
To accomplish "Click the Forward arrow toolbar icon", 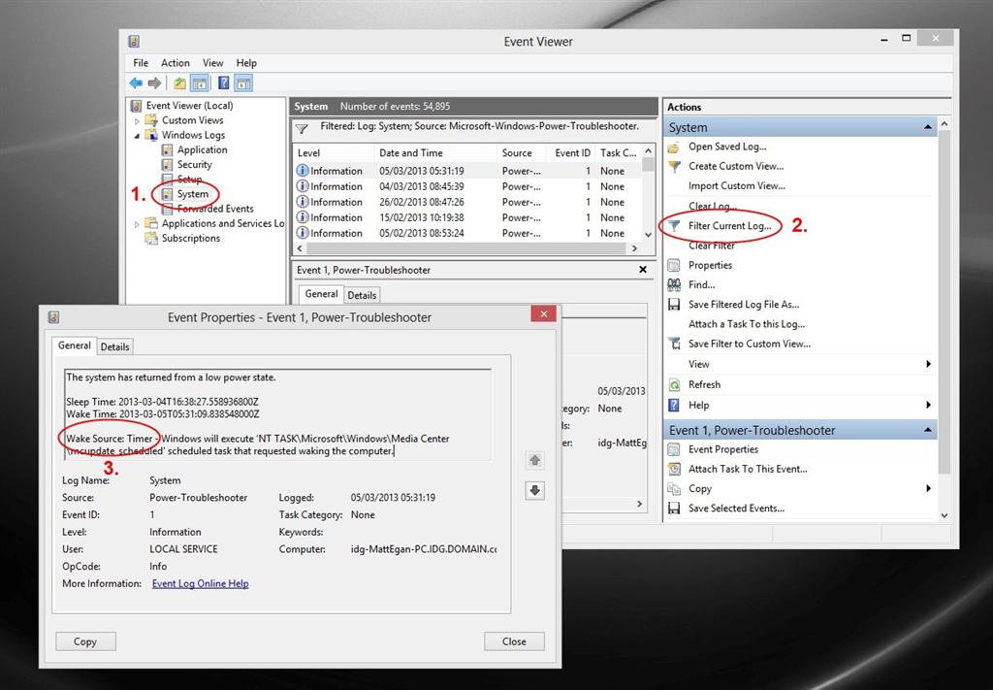I will click(154, 83).
